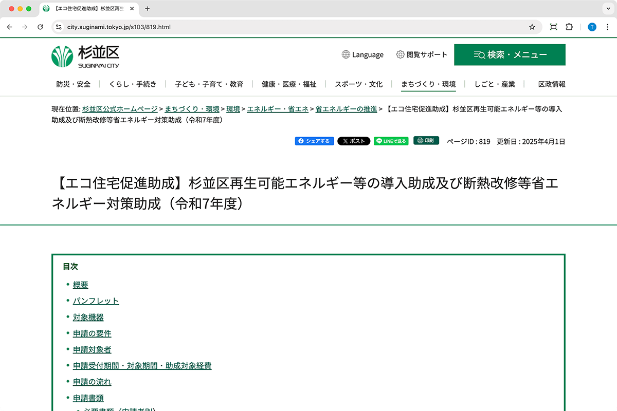This screenshot has height=411, width=617.
Task: Open a new browser tab
Action: (x=148, y=9)
